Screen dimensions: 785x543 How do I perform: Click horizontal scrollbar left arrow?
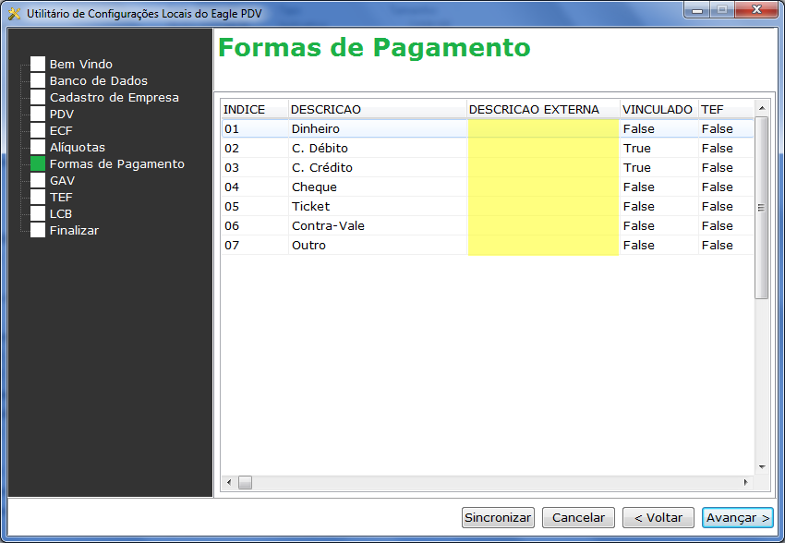pos(229,482)
